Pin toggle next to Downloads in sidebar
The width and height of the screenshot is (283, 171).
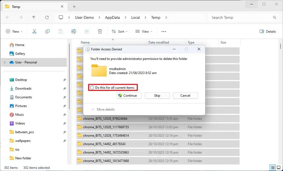(64, 88)
